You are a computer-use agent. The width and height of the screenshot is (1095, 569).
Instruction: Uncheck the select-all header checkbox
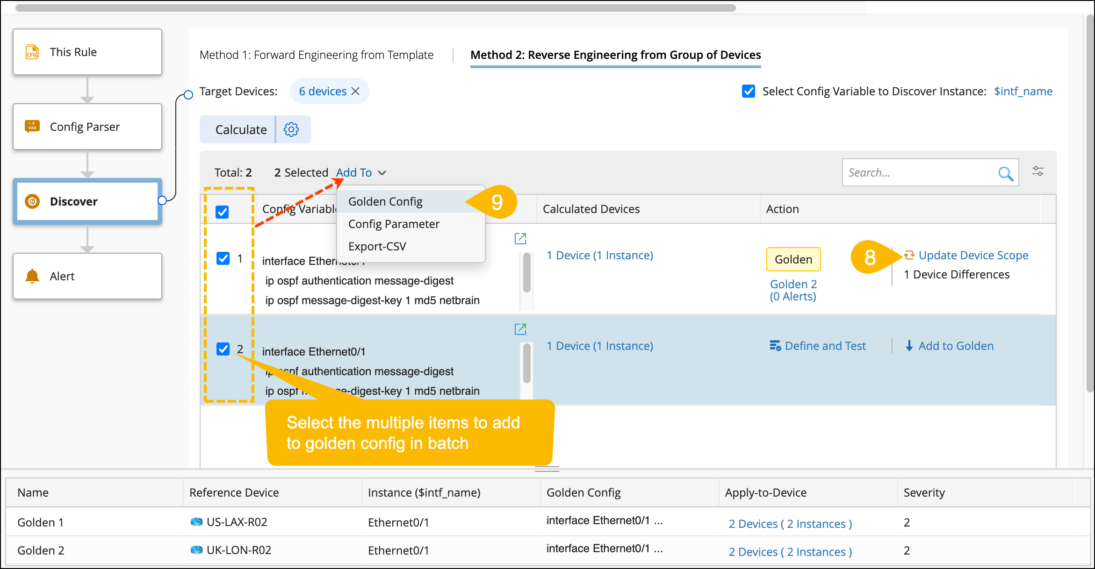click(222, 212)
